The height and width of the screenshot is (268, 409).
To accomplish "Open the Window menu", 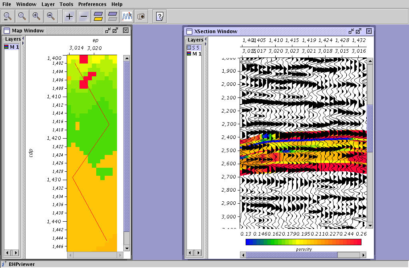I will coord(26,4).
